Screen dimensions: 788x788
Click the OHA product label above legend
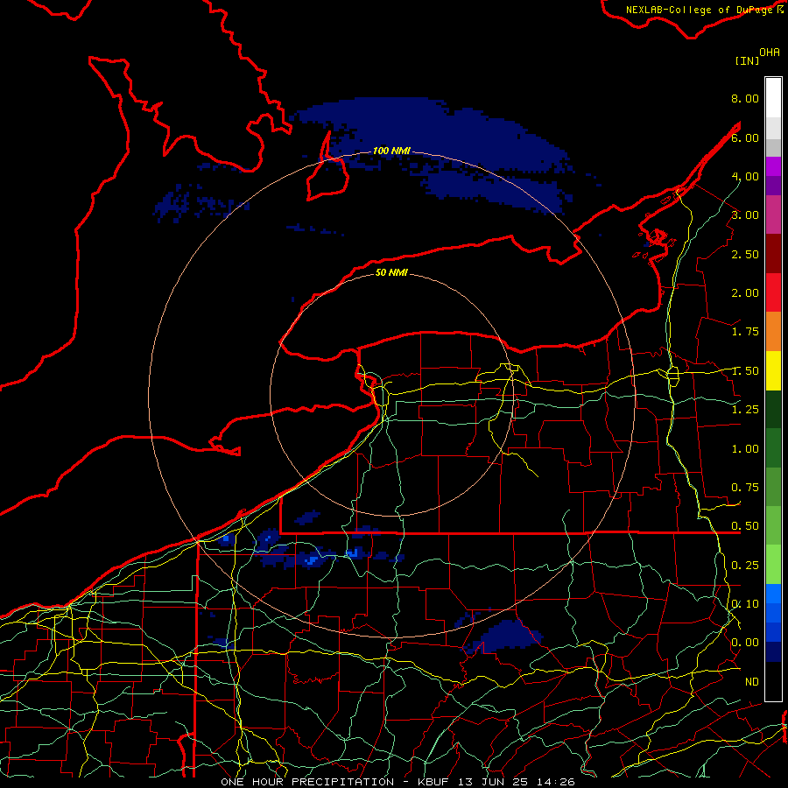[770, 53]
